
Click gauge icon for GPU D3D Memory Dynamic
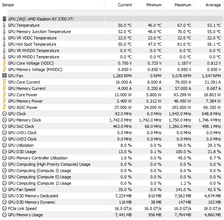[4, 202]
